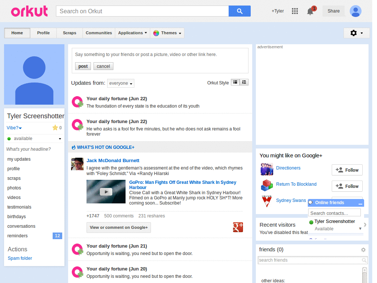Open the Scraps tab
Image resolution: width=377 pixels, height=283 pixels.
pos(70,33)
